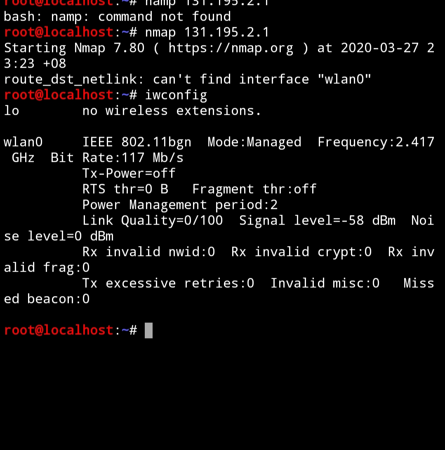Click "no wireless extensions." text
445x450 pixels.
tap(172, 111)
